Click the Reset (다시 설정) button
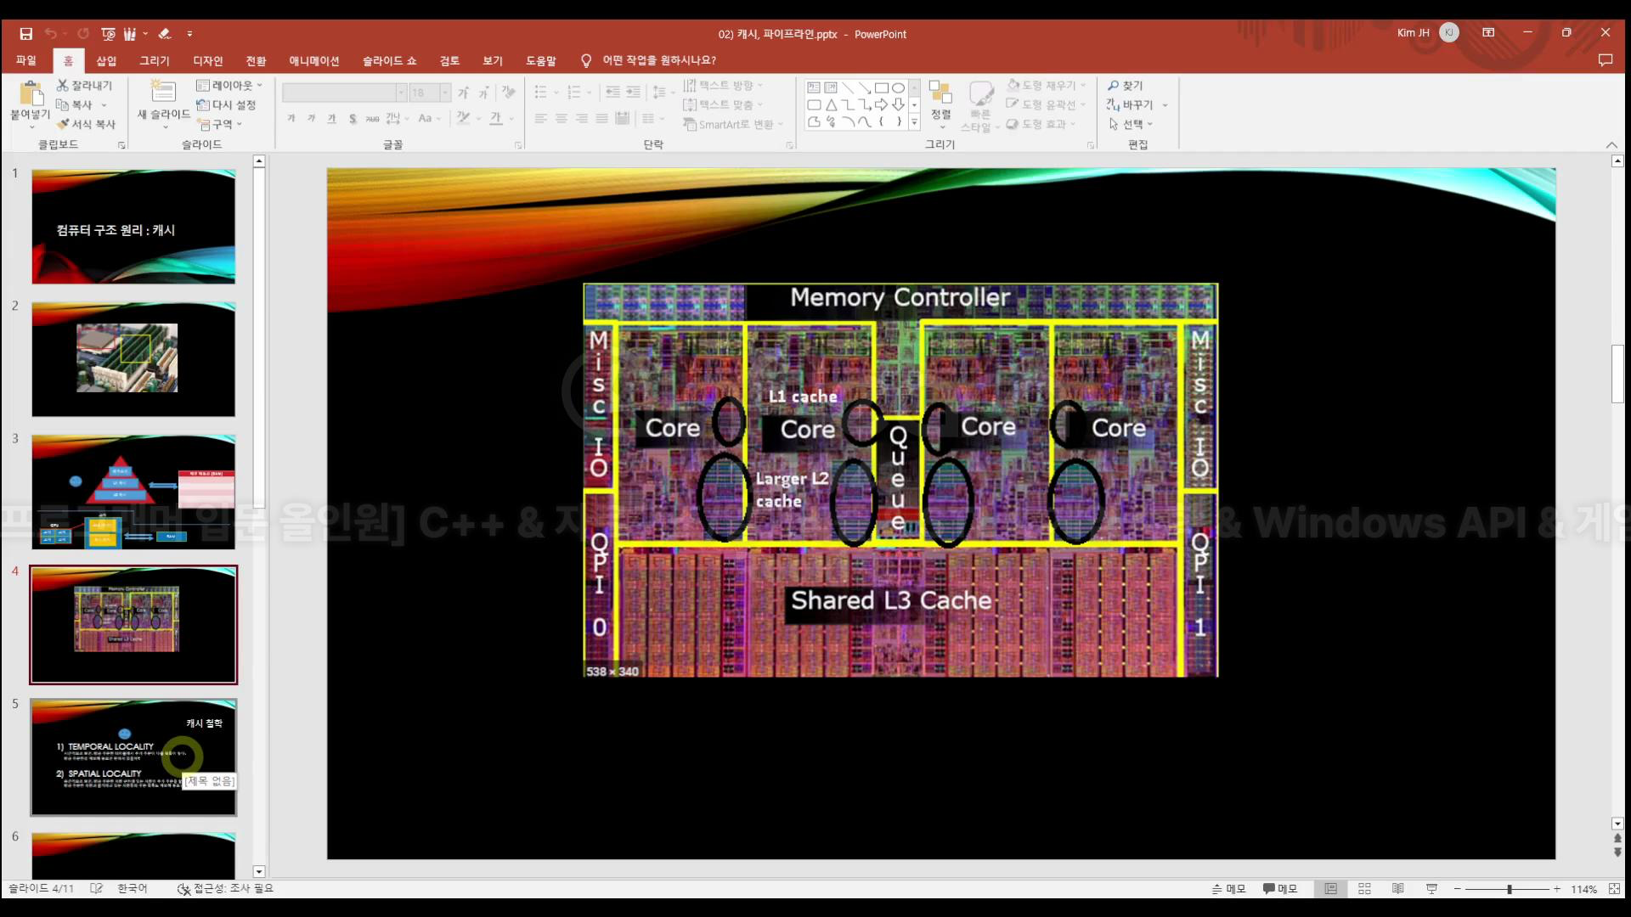 (226, 104)
